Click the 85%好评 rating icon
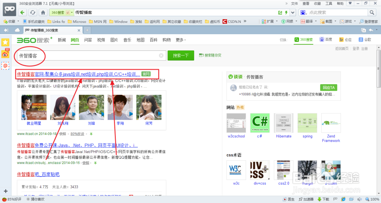Viewport: 381px width, 203px height. coord(12,199)
